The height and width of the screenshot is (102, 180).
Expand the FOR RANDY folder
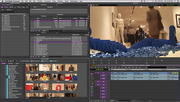[x=5, y=79]
